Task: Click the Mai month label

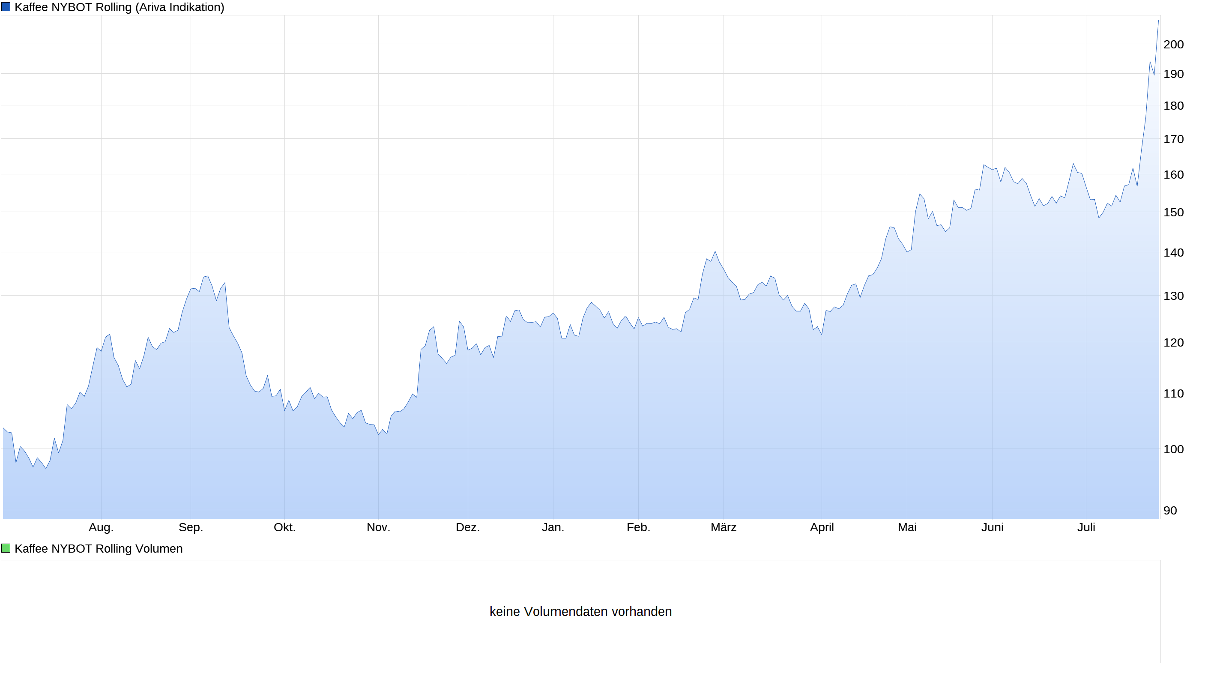Action: coord(907,527)
